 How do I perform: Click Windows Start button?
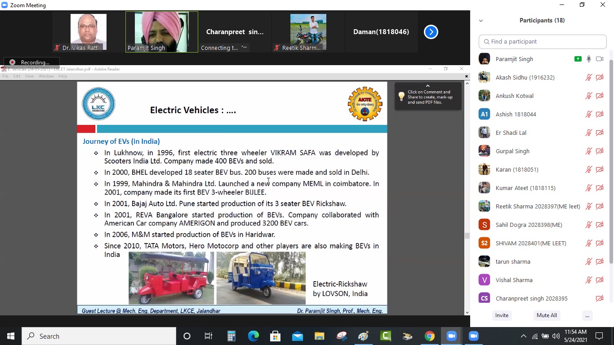pos(11,336)
